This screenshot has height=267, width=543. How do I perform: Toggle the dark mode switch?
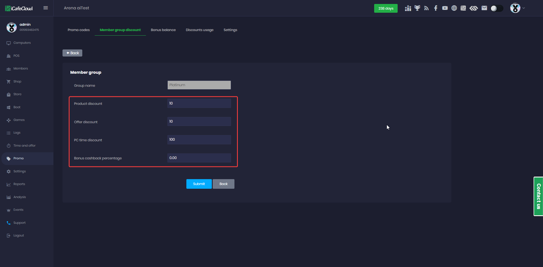pos(497,8)
